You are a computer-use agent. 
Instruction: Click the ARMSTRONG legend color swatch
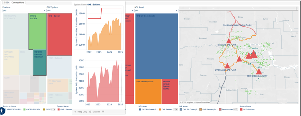point(5,110)
